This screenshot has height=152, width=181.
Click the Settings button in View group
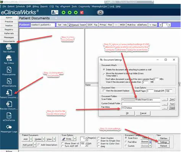(x=163, y=142)
